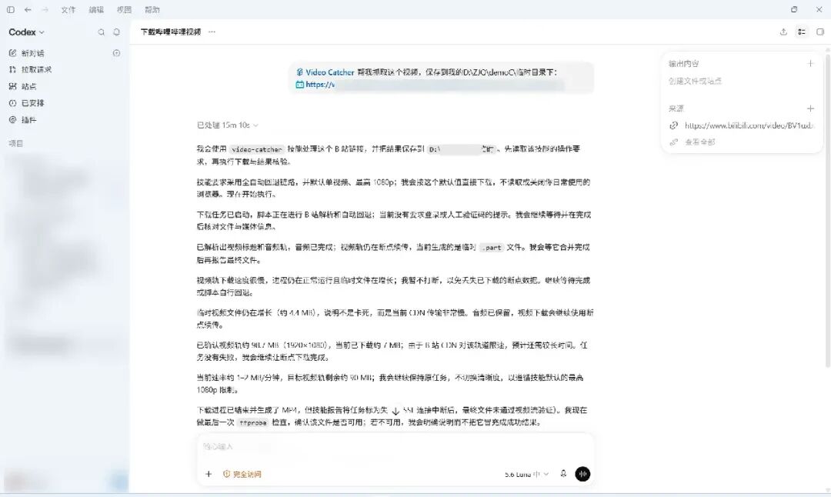Image resolution: width=831 pixels, height=497 pixels.
Task: Expand the Codex dropdown in the sidebar
Action: pyautogui.click(x=26, y=32)
